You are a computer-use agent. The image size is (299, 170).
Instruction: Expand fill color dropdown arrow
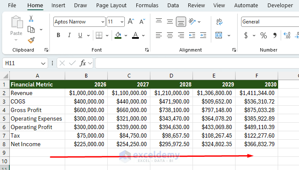coord(126,35)
